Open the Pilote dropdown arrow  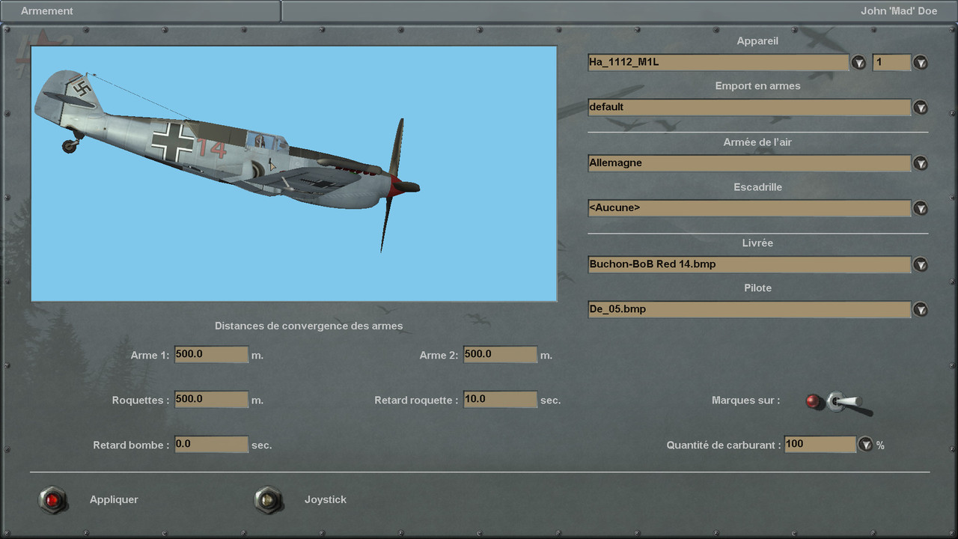tap(921, 309)
